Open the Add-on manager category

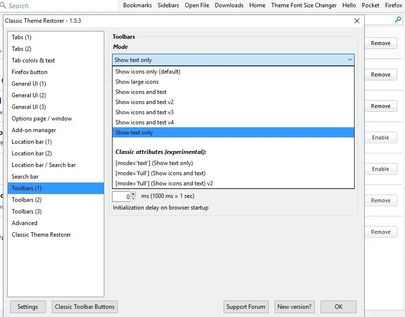coord(56,130)
